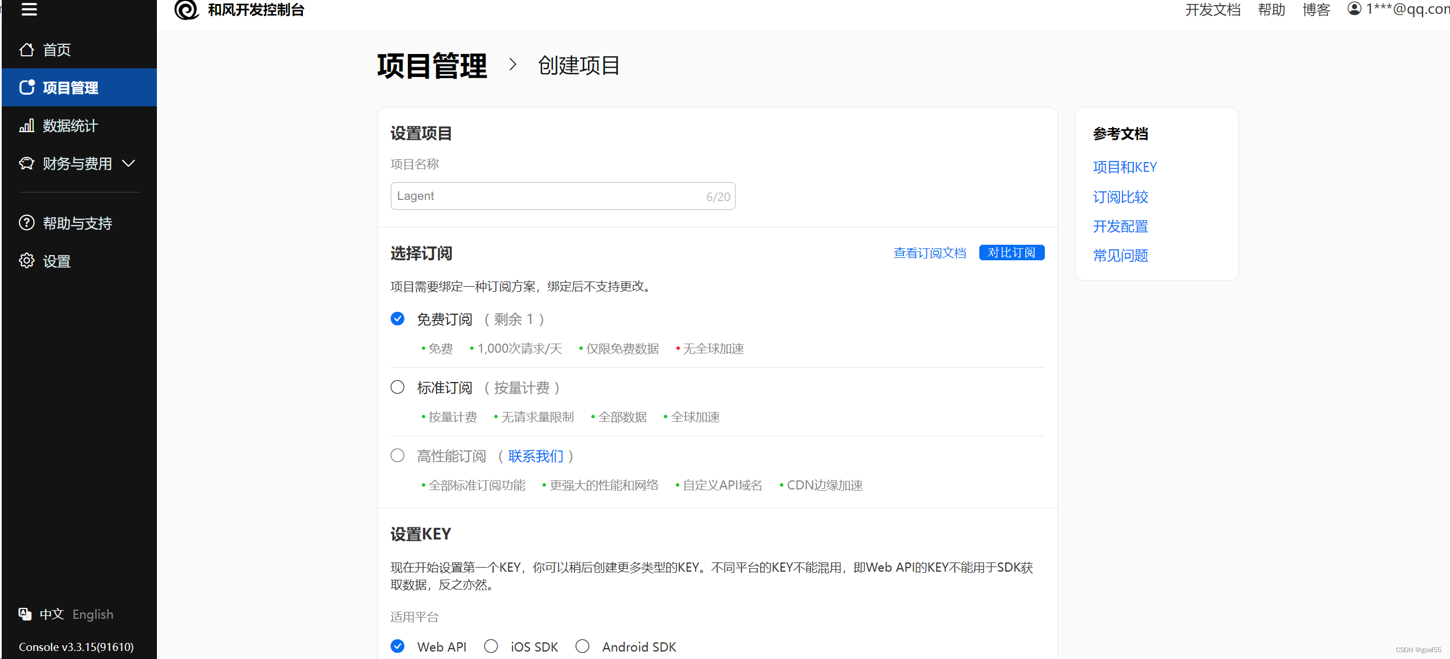Choose the iOS SDK platform

[491, 646]
